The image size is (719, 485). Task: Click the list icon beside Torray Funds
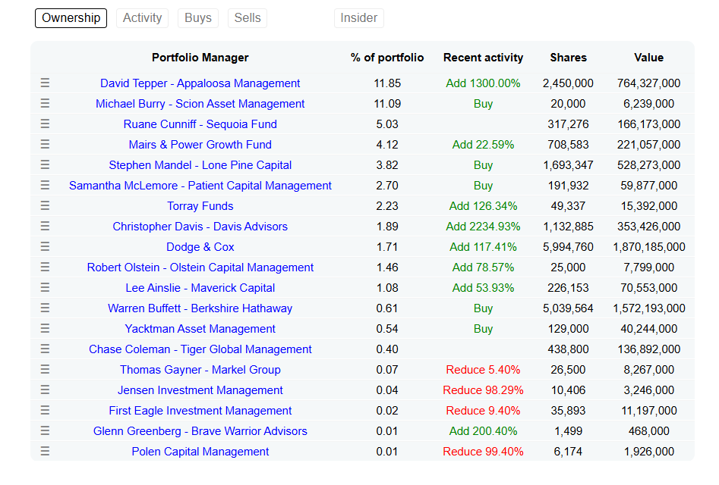point(45,206)
